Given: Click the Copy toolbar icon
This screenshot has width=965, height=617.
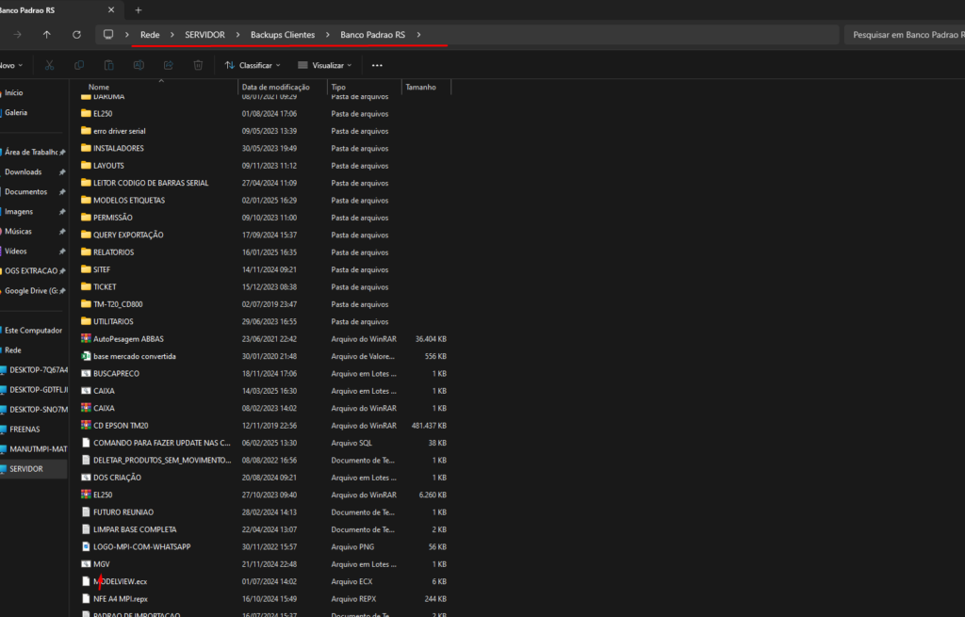Looking at the screenshot, I should pyautogui.click(x=79, y=66).
